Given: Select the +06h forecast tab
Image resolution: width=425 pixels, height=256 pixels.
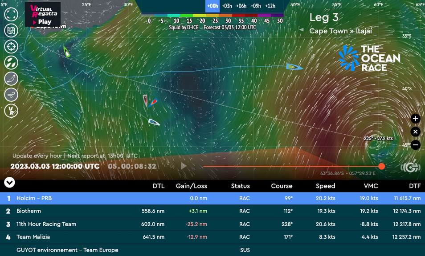Looking at the screenshot, I should tap(241, 6).
